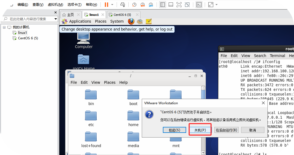Collapse the 我的计算机 tree node

[4, 27]
